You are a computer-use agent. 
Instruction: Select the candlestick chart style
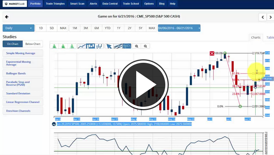90,46
